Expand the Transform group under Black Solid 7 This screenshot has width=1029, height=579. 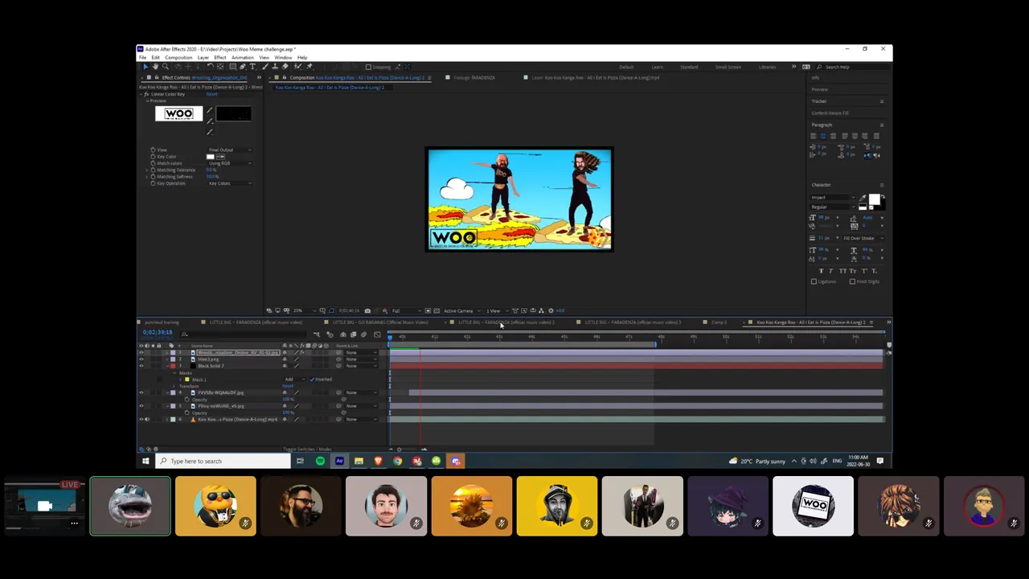point(173,386)
